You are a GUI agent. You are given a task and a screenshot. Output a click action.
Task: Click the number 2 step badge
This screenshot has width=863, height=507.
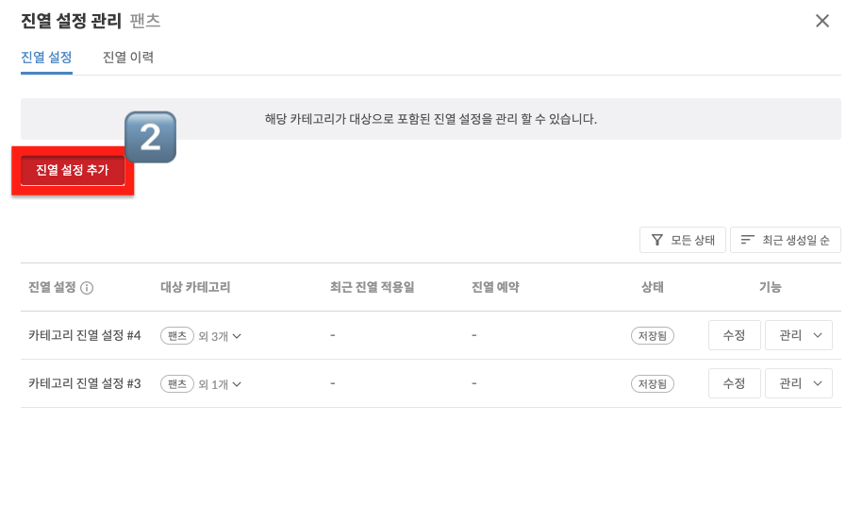coord(151,138)
